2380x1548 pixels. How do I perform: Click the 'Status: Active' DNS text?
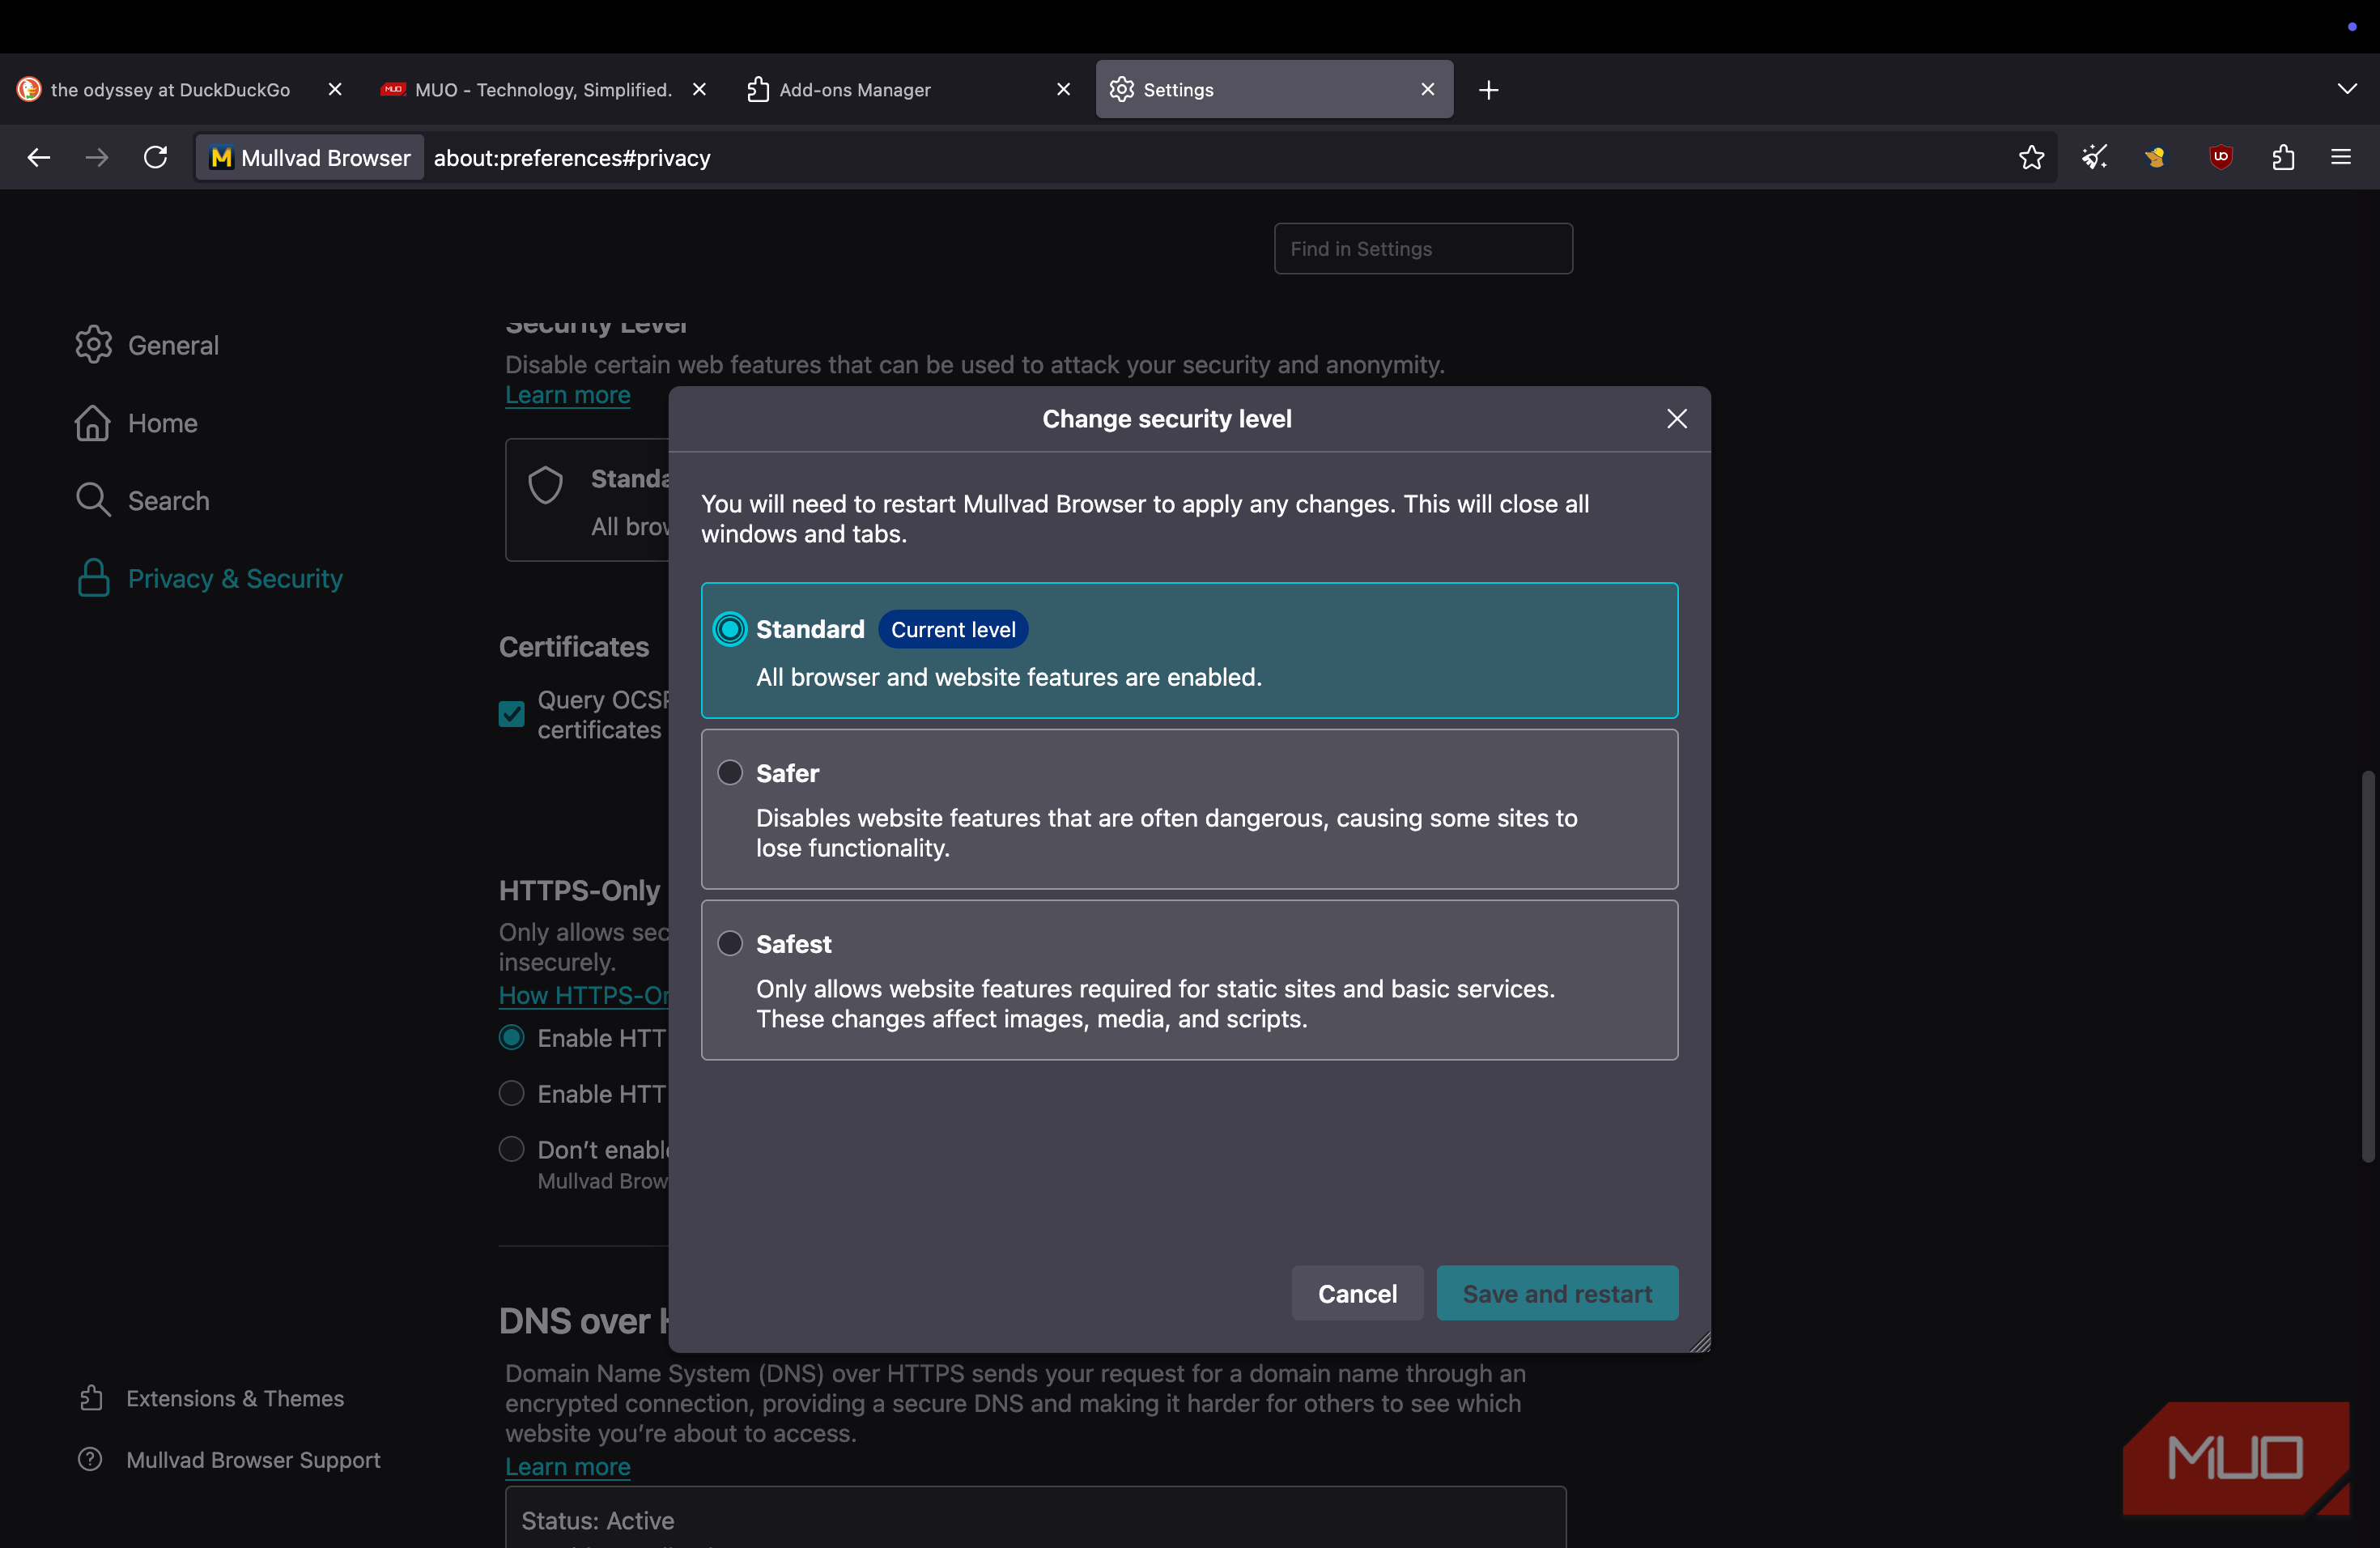[x=597, y=1520]
